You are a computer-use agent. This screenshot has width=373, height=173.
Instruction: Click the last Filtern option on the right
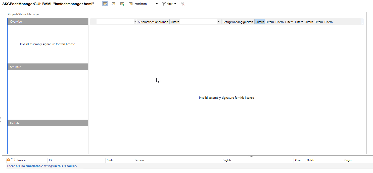pos(329,22)
